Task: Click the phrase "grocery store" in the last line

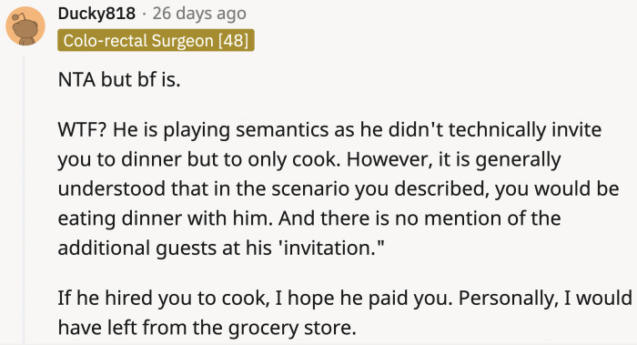Action: [292, 328]
